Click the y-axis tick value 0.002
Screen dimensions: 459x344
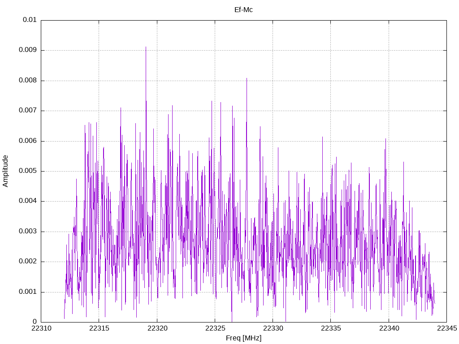[28, 262]
